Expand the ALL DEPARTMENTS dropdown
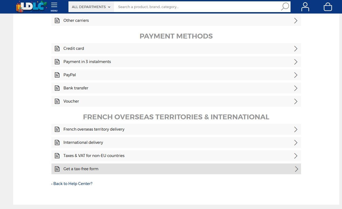Viewport: 342px width, 209px height. tap(91, 7)
